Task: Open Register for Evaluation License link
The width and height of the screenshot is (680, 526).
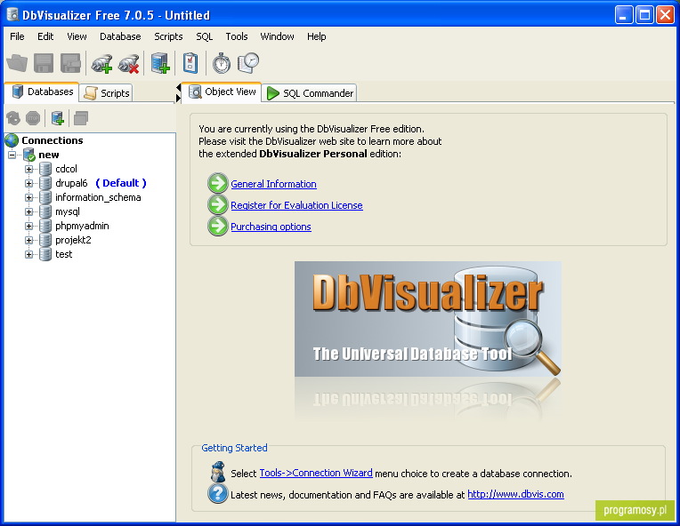Action: pos(296,205)
